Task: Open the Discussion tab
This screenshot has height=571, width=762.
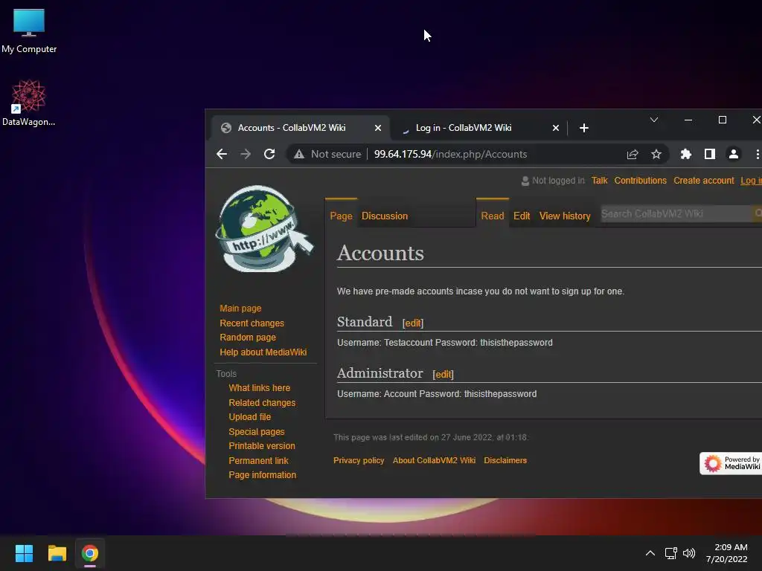Action: pyautogui.click(x=385, y=216)
